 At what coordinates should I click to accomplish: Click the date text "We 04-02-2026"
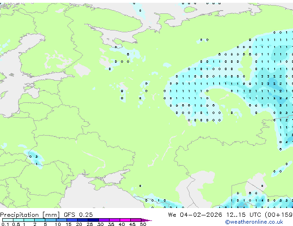point(195,215)
